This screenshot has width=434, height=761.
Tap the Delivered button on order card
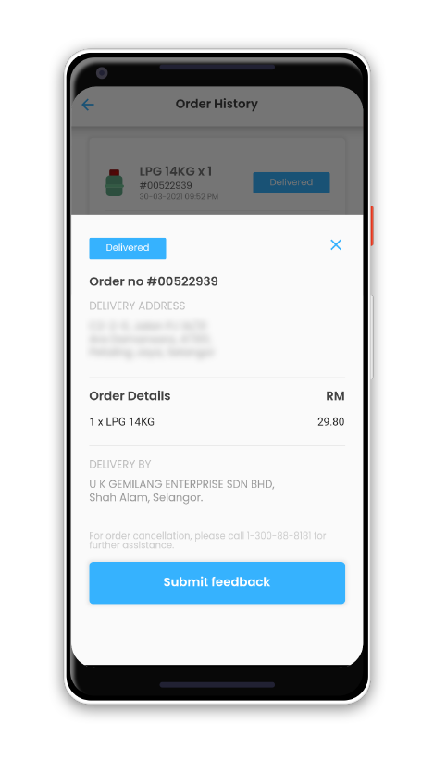tap(291, 182)
